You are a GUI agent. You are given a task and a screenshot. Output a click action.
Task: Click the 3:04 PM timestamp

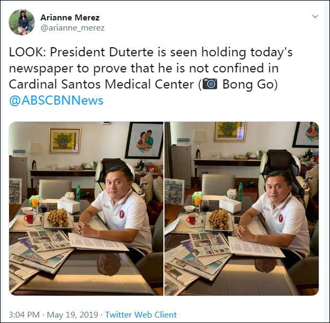[x=24, y=314]
